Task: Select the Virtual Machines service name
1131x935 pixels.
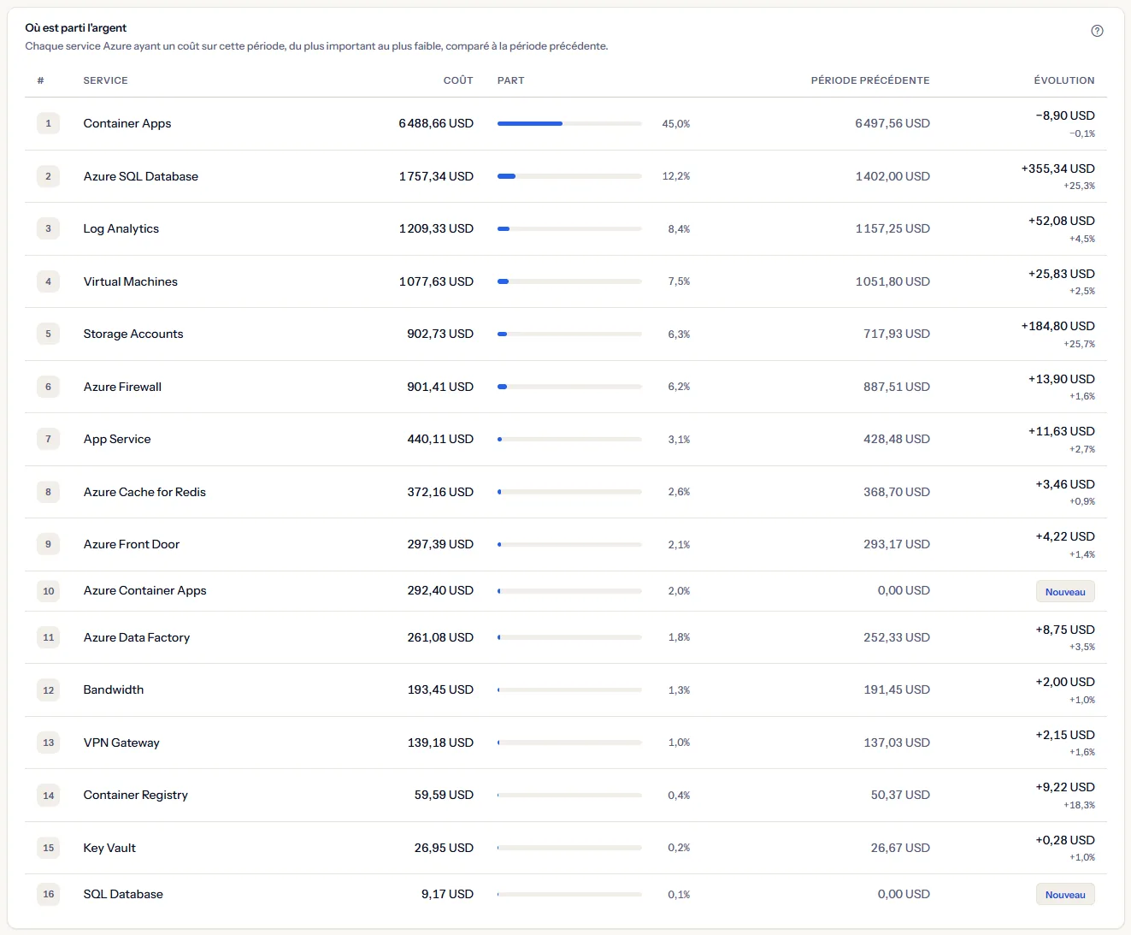Action: click(131, 281)
